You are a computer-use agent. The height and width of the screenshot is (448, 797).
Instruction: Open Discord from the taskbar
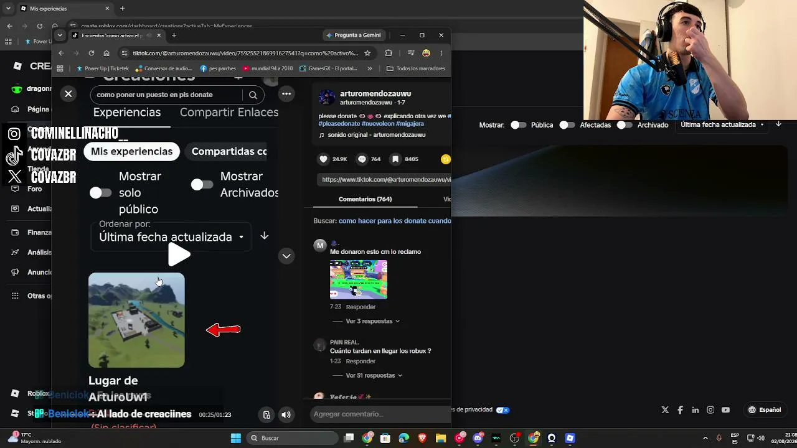pos(478,438)
